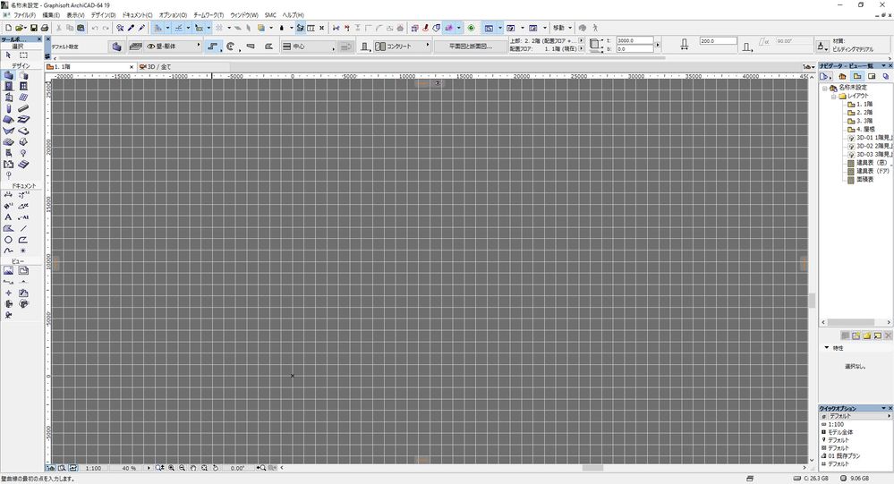Click the Save icon
894x484 pixels.
click(34, 28)
